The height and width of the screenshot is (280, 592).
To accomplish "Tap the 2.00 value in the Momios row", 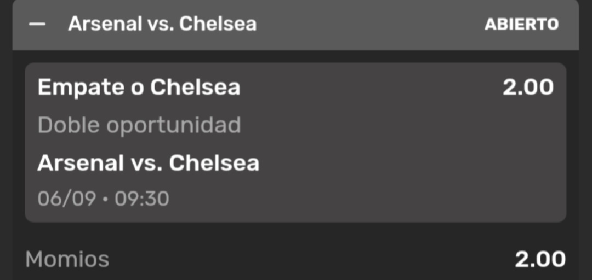I will pyautogui.click(x=540, y=259).
